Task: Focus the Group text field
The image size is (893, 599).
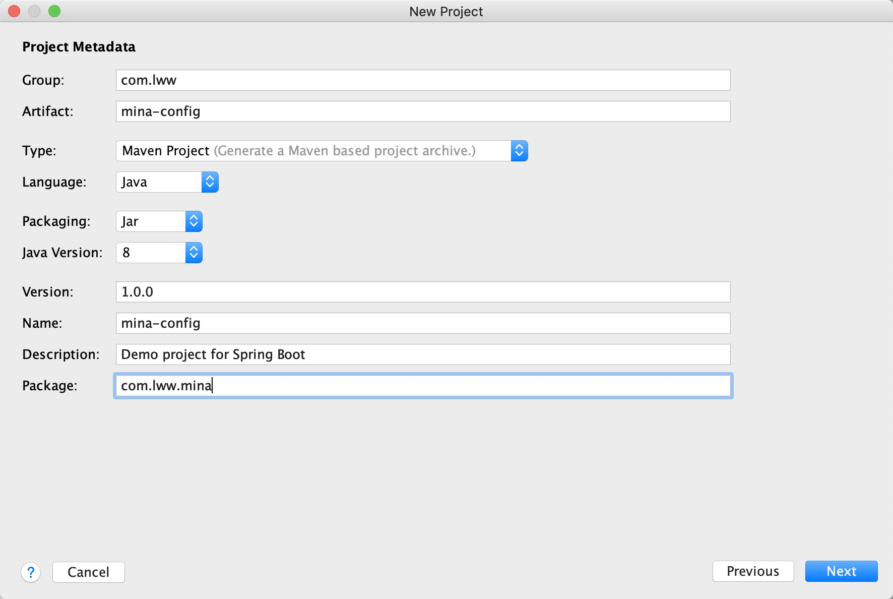Action: (x=423, y=80)
